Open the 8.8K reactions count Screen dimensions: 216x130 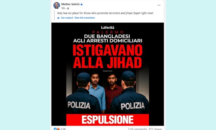pyautogui.click(x=63, y=129)
